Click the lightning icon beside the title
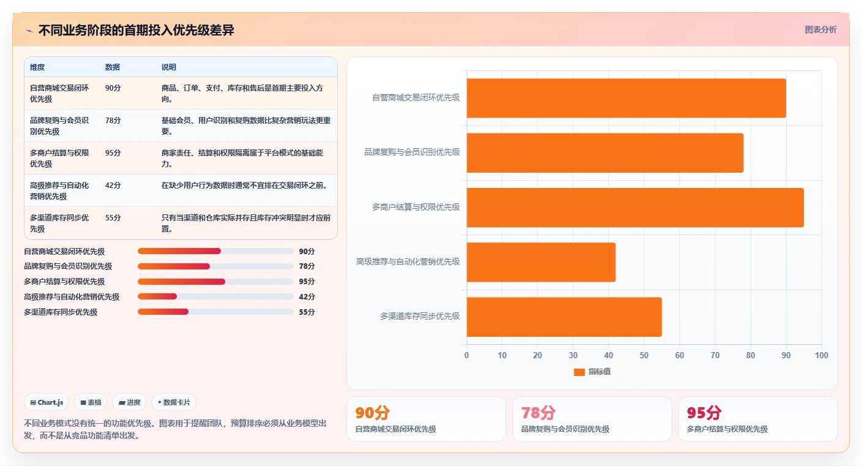The width and height of the screenshot is (862, 466). pos(29,31)
